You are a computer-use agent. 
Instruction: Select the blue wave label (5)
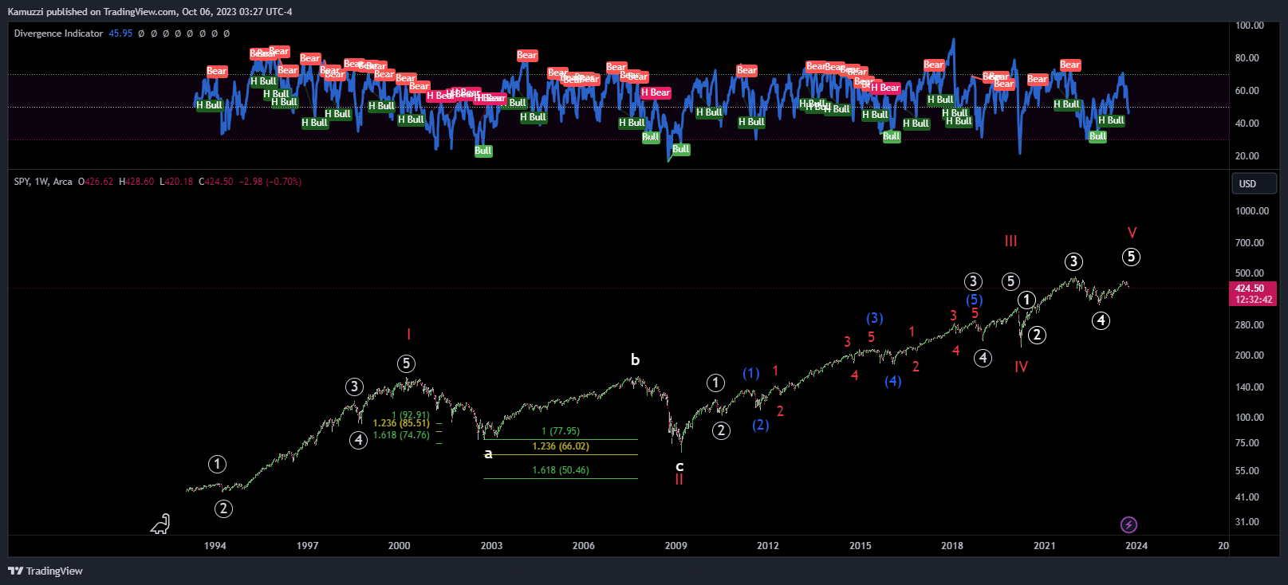(x=975, y=300)
